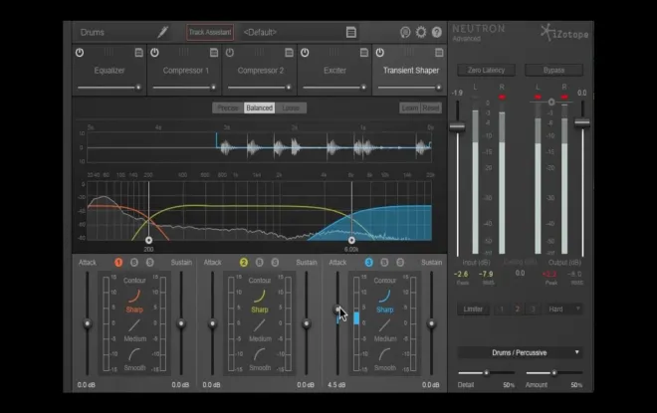Open the Compressor 2 module preset icon
The width and height of the screenshot is (657, 413).
pos(289,53)
